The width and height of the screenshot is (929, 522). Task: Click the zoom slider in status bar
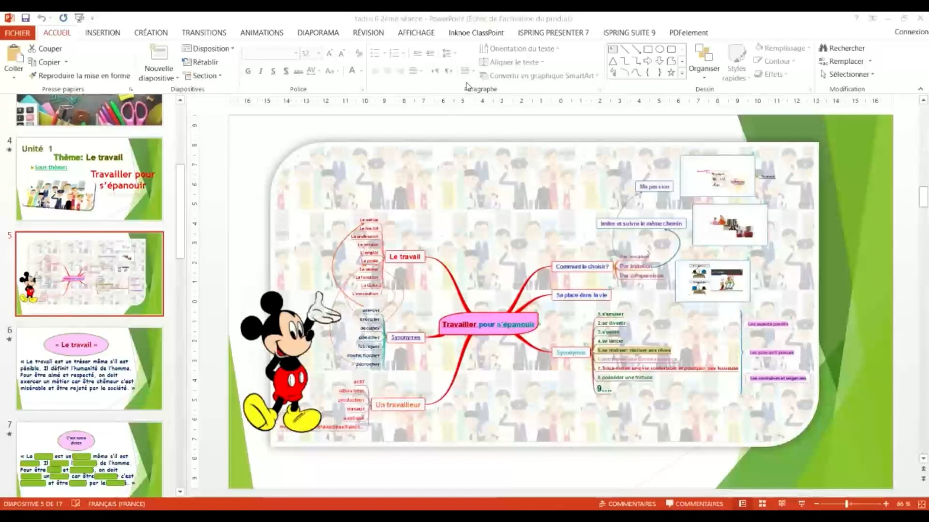tap(847, 504)
